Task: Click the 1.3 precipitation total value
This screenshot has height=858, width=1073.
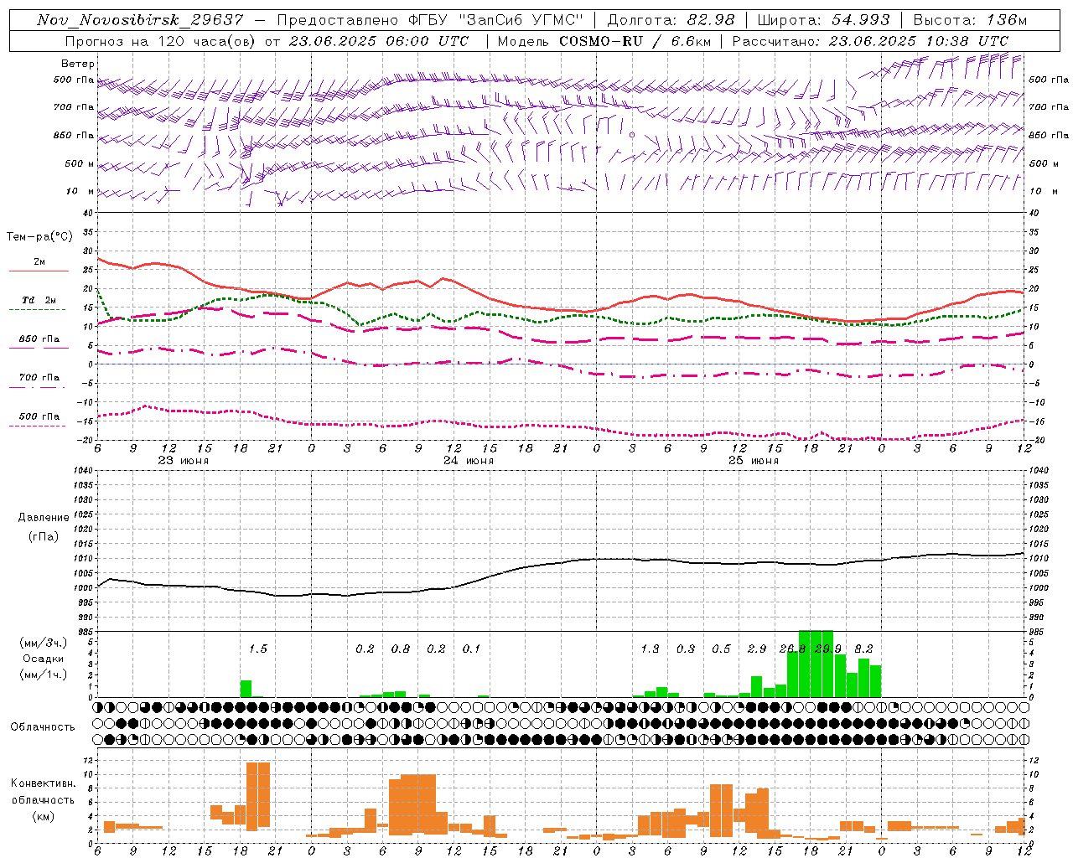Action: click(650, 649)
